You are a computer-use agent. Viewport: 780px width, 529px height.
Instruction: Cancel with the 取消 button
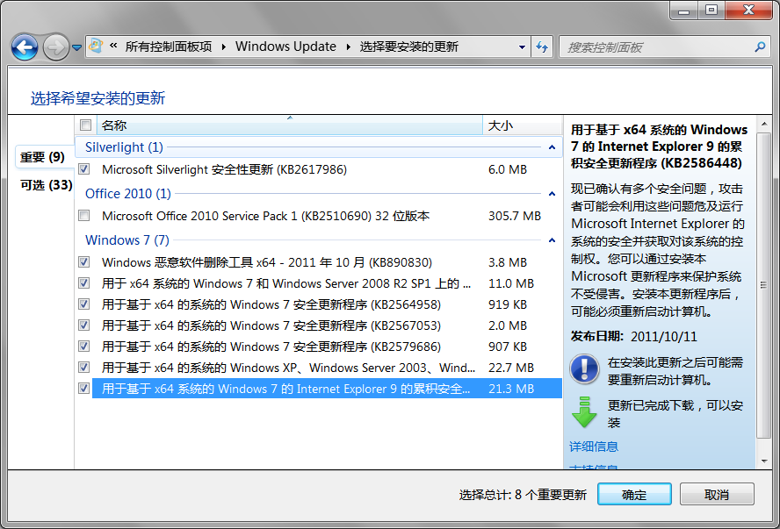coord(717,495)
